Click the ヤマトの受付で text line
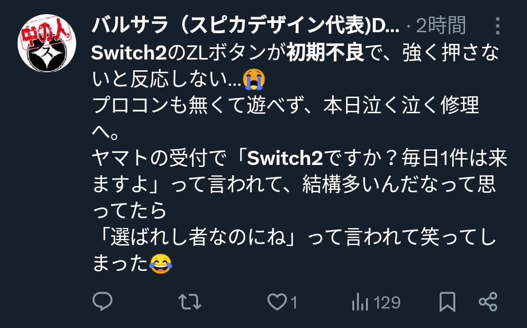Image resolution: width=527 pixels, height=328 pixels. [x=159, y=158]
